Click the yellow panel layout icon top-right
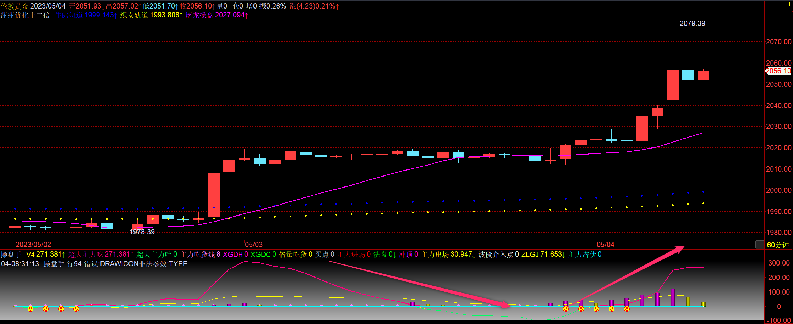The height and width of the screenshot is (324, 793). 788,4
